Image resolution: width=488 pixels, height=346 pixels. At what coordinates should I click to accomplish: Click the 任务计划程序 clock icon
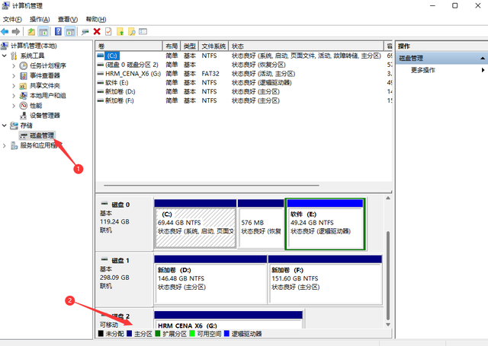24,66
